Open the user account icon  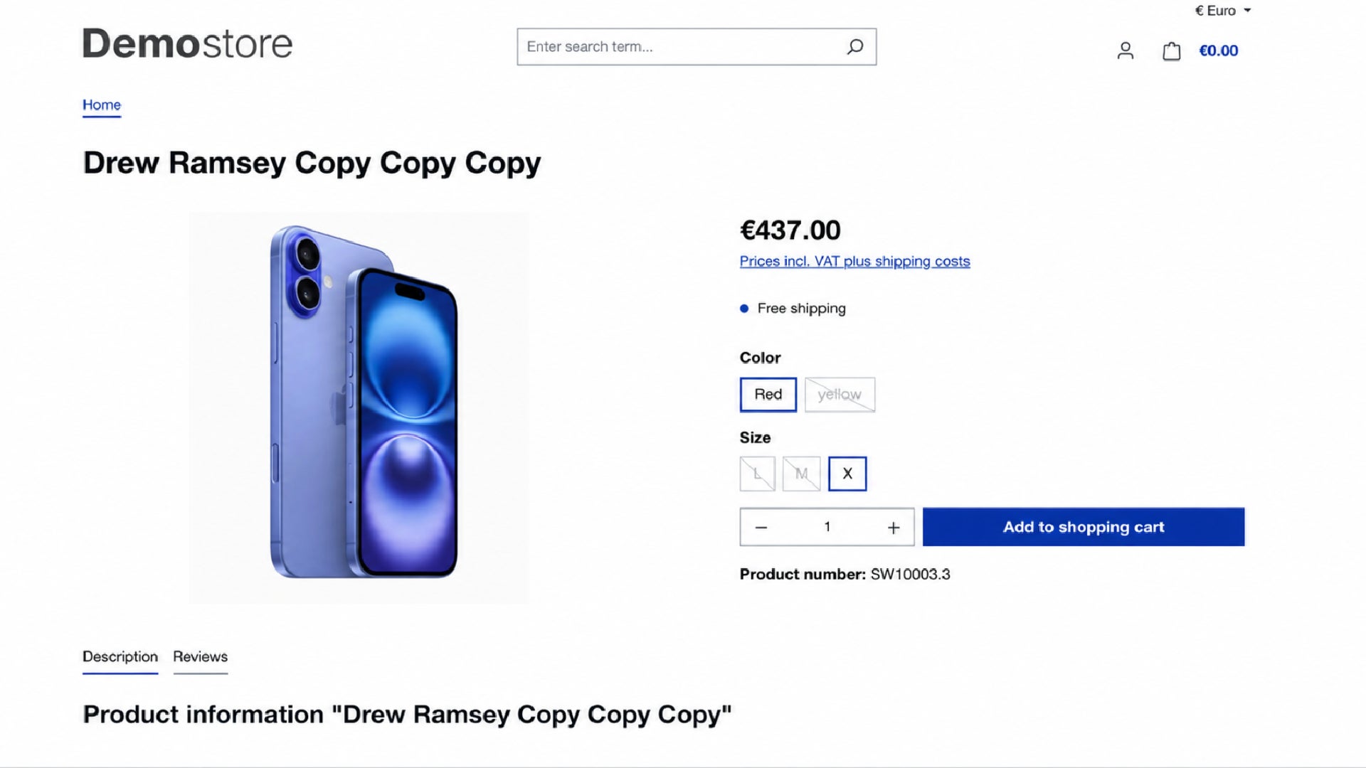pos(1125,50)
